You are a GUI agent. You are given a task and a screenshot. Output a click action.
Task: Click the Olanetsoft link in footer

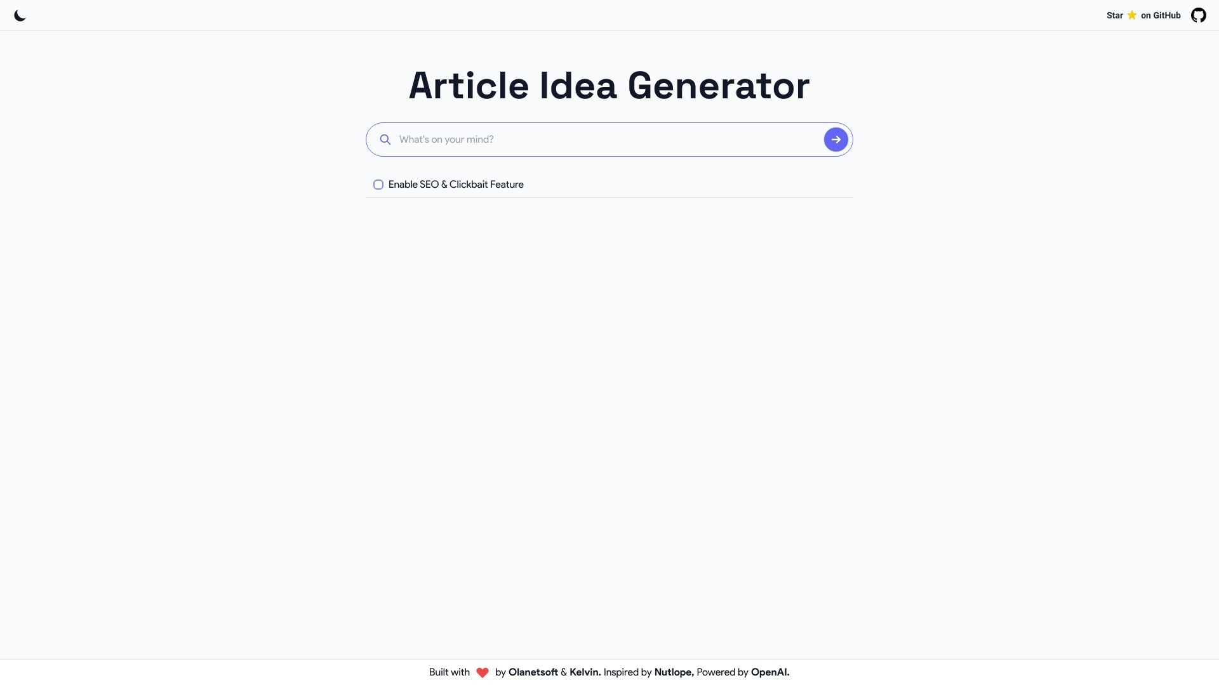[533, 672]
